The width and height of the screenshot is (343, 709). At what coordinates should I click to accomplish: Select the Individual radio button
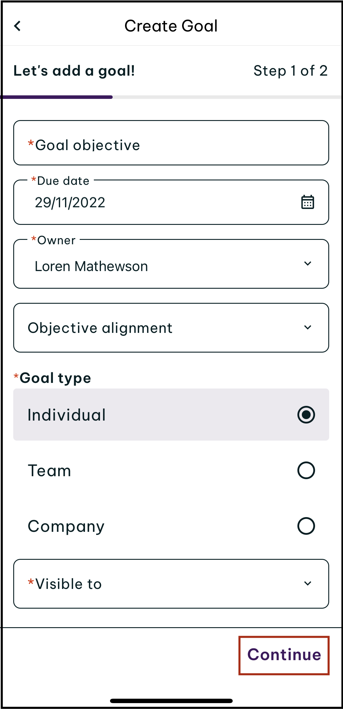(x=306, y=415)
